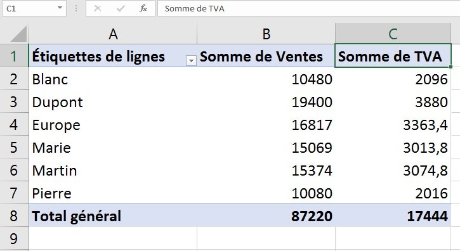Screen dimensions: 460x251
Task: Select column B header
Action: point(266,34)
